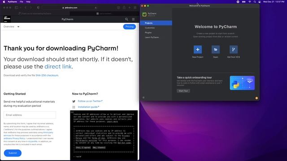Open Spotlight search in menu bar

255,2
